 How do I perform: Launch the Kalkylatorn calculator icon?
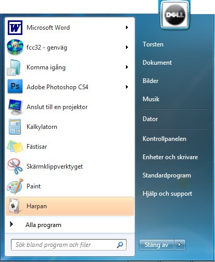click(x=15, y=127)
